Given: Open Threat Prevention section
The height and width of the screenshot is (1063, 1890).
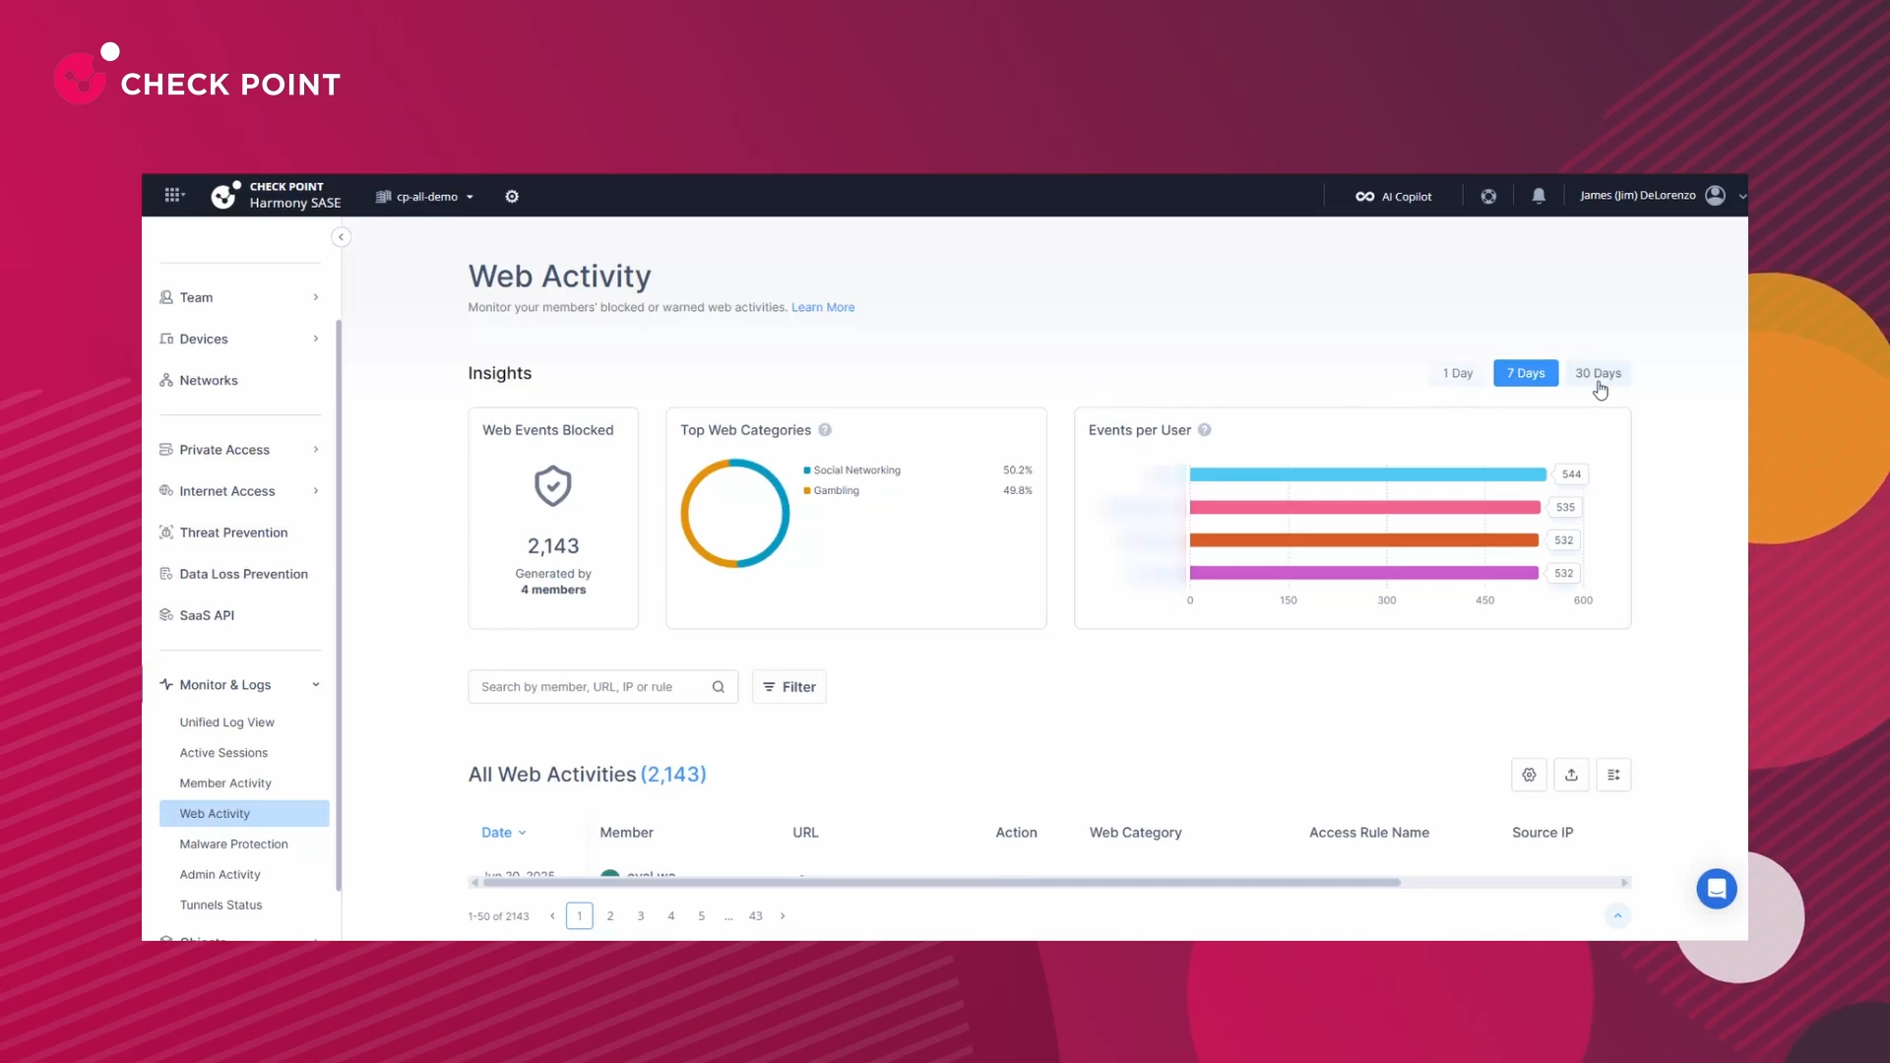Looking at the screenshot, I should [x=233, y=532].
